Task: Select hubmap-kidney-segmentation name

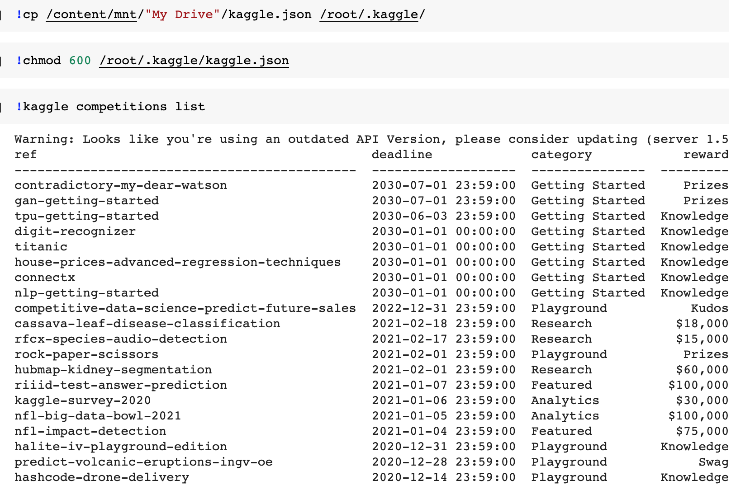Action: [113, 370]
